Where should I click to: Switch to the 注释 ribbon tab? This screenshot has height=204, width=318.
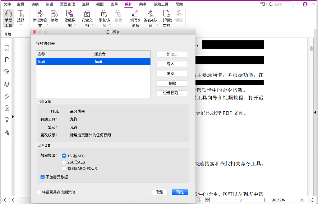(x=86, y=4)
